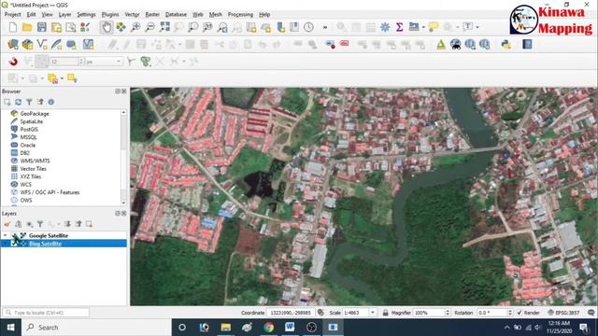The width and height of the screenshot is (598, 336).
Task: Click the Browser panel info icon
Action: tap(50, 102)
